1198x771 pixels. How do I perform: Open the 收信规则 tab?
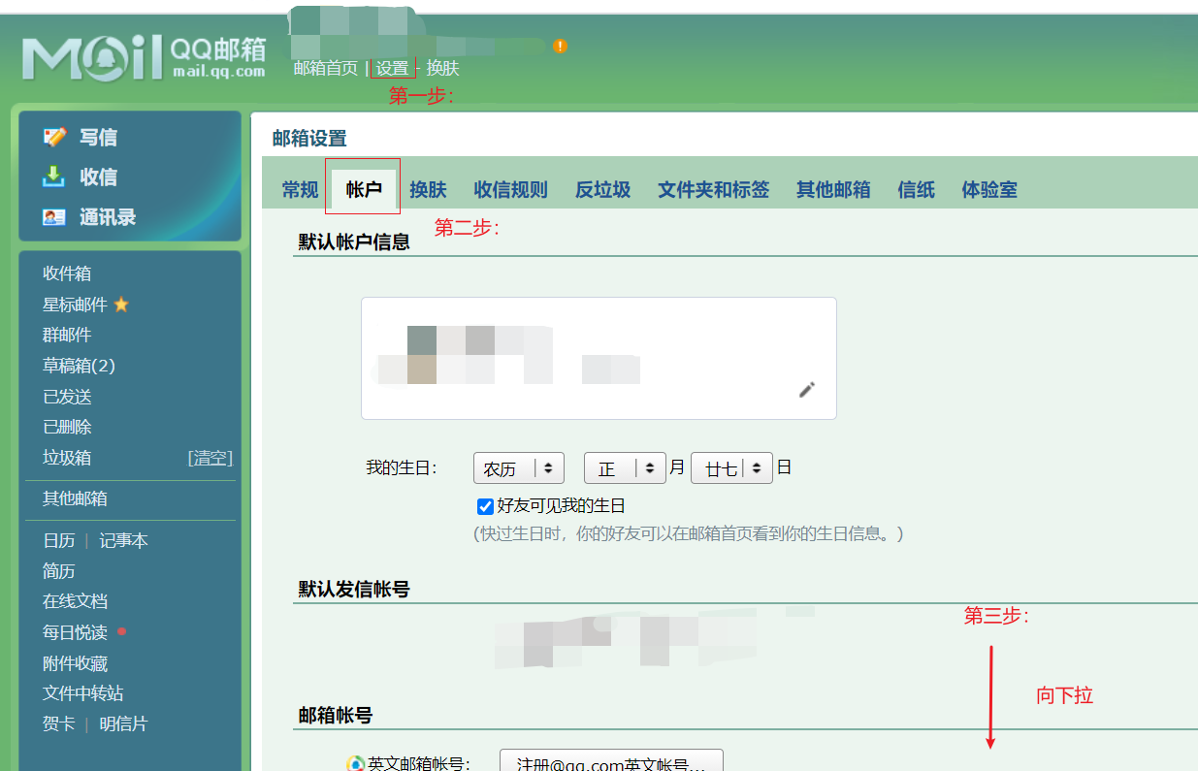click(510, 190)
